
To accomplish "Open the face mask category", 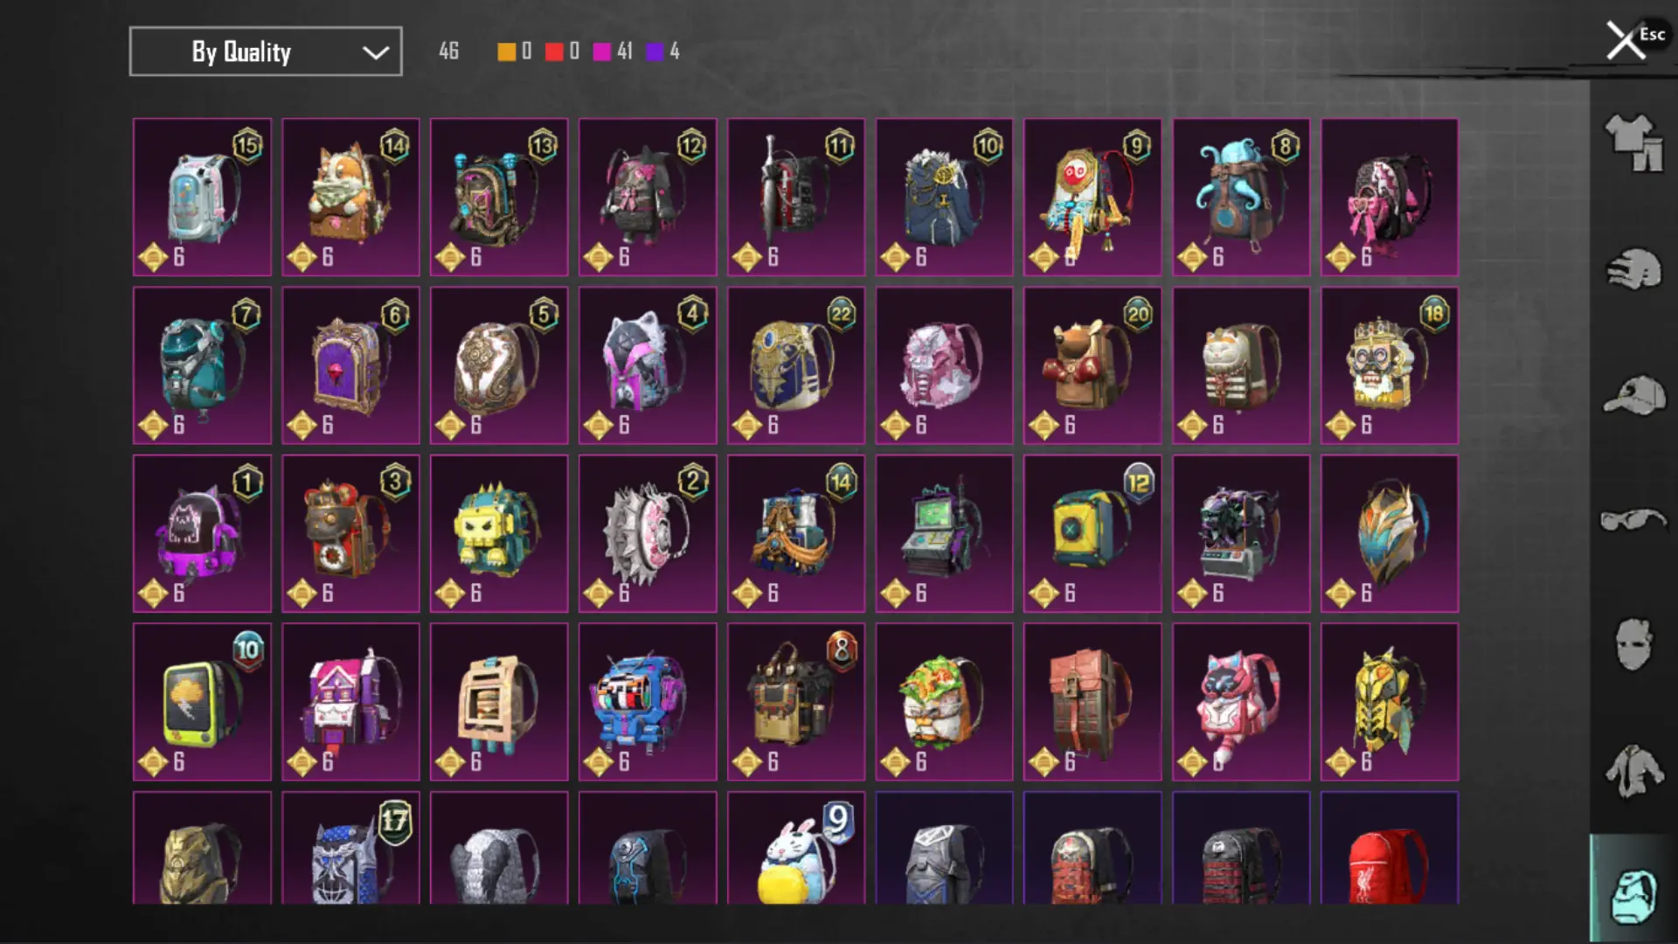I will [1633, 645].
